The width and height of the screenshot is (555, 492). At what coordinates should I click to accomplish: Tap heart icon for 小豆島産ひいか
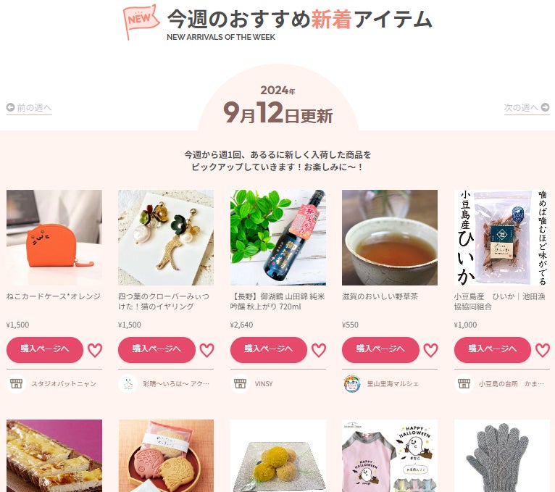(542, 350)
